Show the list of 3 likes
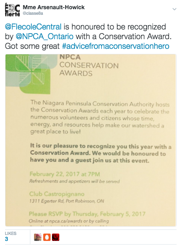This screenshot has height=246, width=183. (6, 239)
